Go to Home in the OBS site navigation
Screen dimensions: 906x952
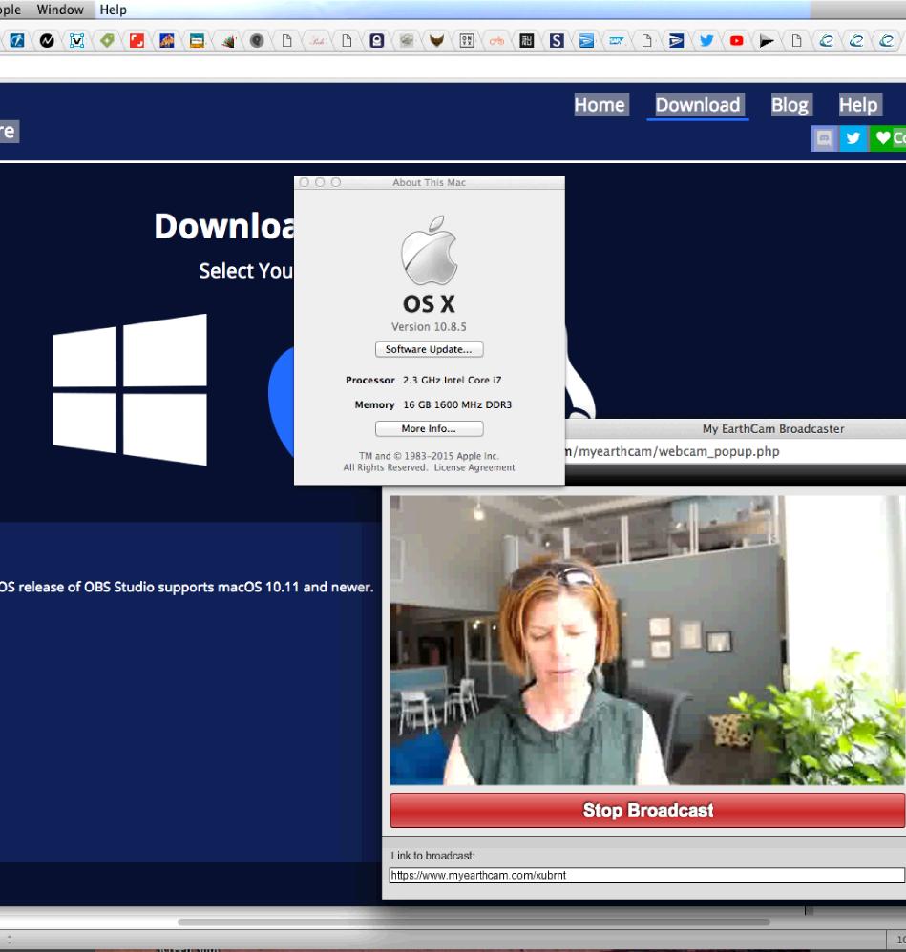pyautogui.click(x=600, y=105)
